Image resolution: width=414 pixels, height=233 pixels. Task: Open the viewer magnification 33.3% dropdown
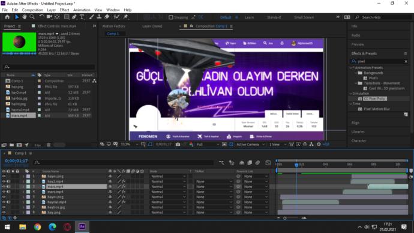tap(130, 145)
